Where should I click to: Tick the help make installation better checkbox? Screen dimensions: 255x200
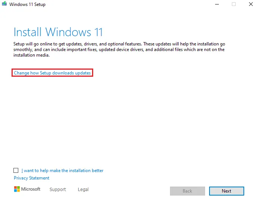tap(16, 171)
